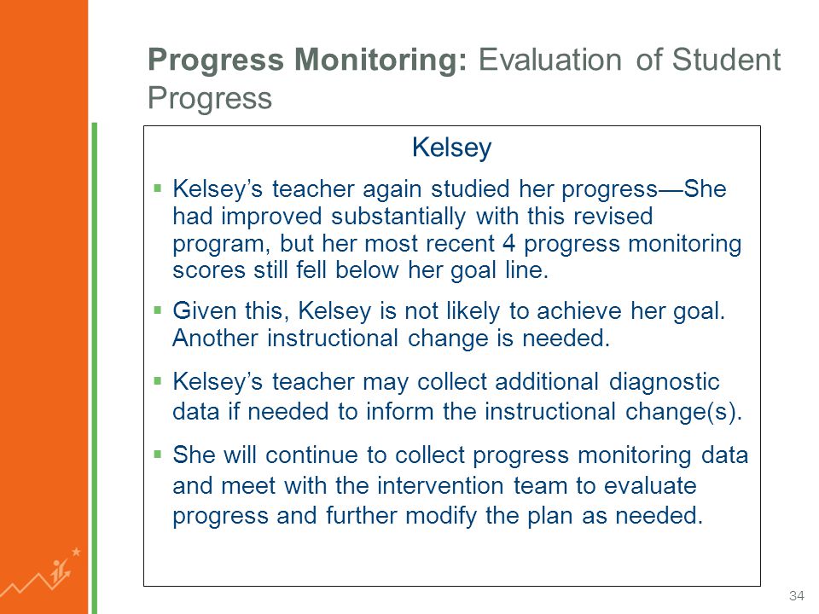
Task: Click the orange sidebar panel
Action: coord(44,307)
